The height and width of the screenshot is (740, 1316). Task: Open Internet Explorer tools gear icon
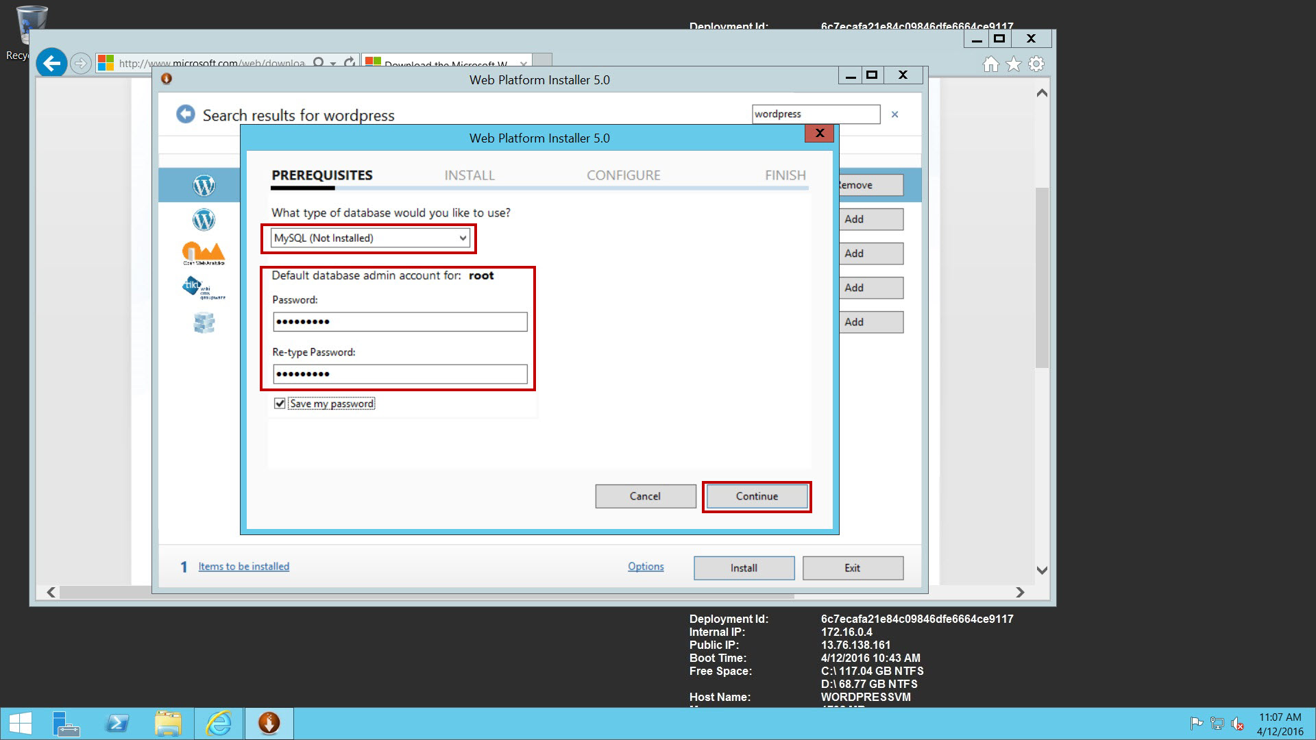click(x=1036, y=64)
